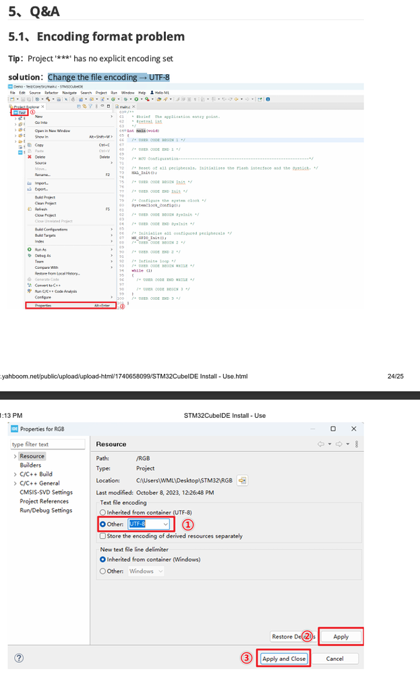Select Inherited from container (Windows) radio
Screen dimensions: 420x673
102,560
